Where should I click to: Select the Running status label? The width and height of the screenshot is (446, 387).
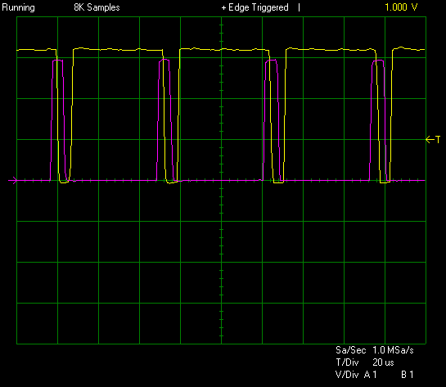[19, 7]
